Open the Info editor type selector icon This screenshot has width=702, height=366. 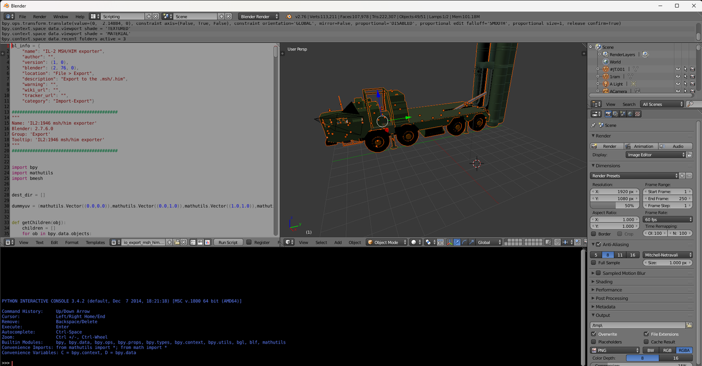click(x=9, y=16)
